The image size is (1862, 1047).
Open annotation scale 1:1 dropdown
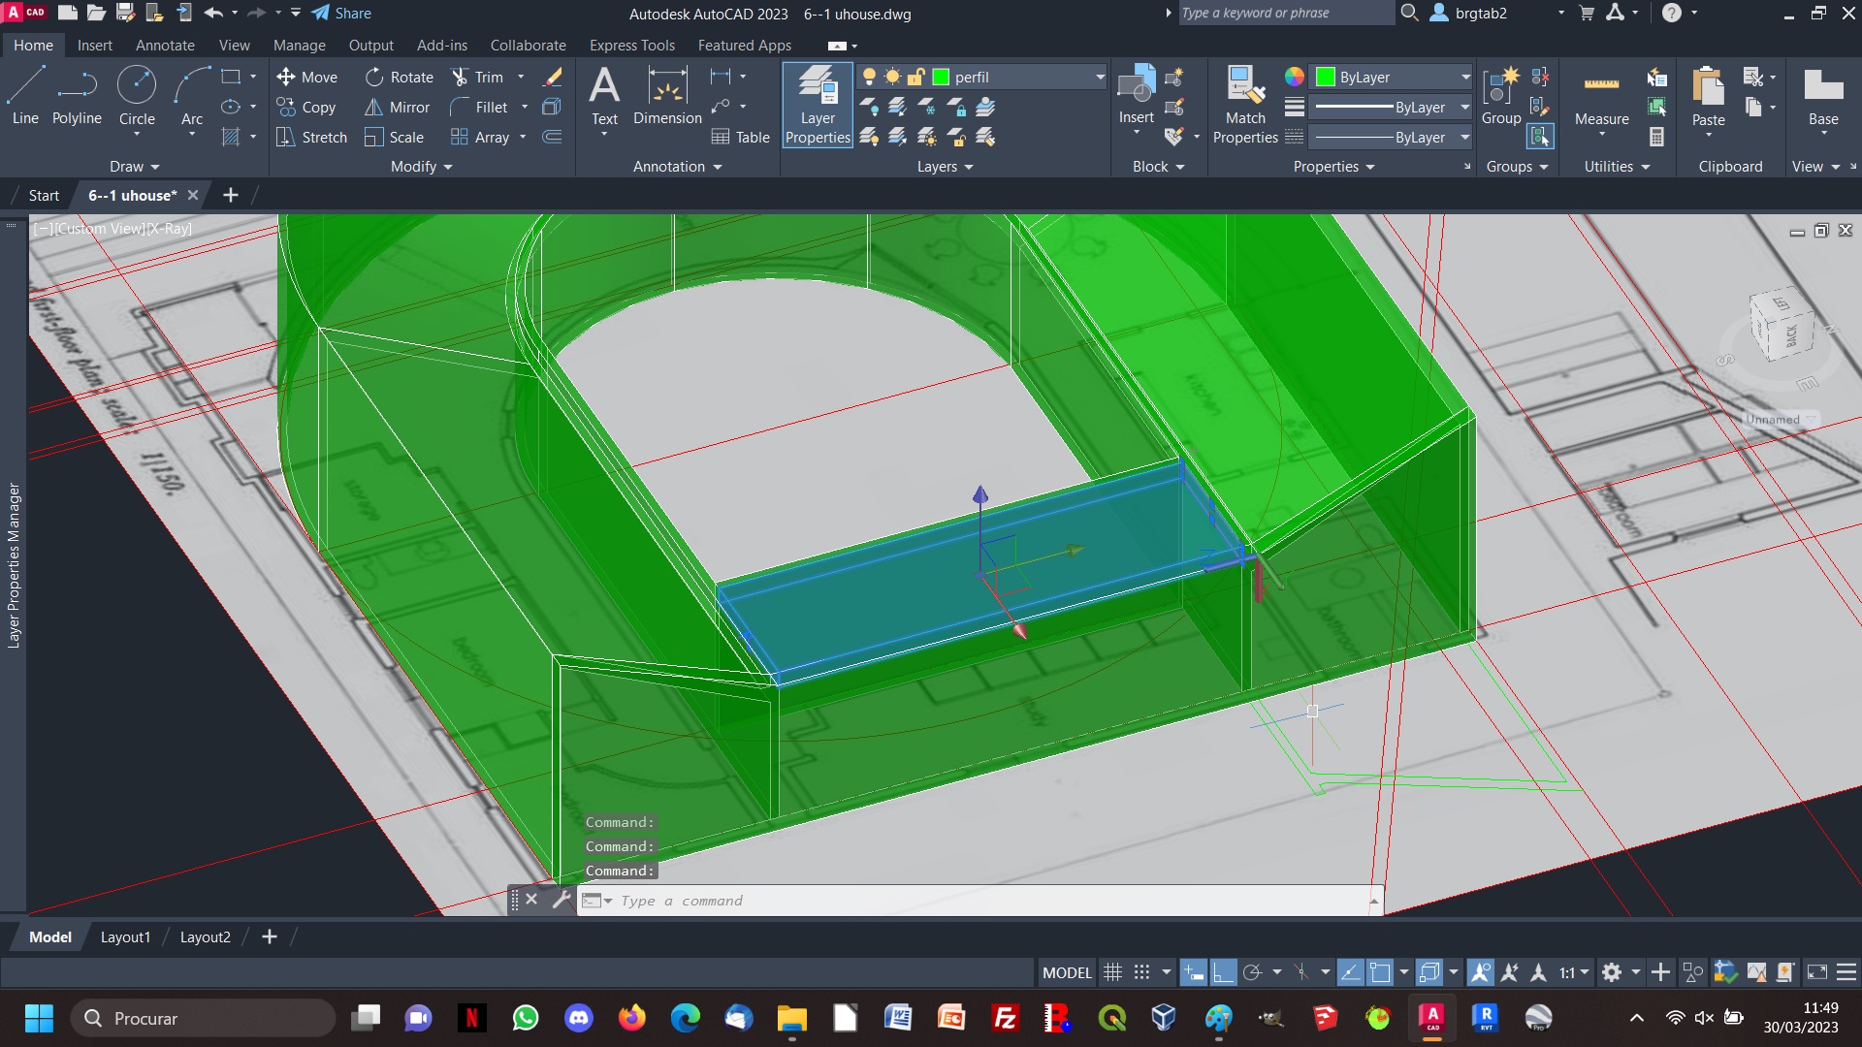pyautogui.click(x=1574, y=972)
